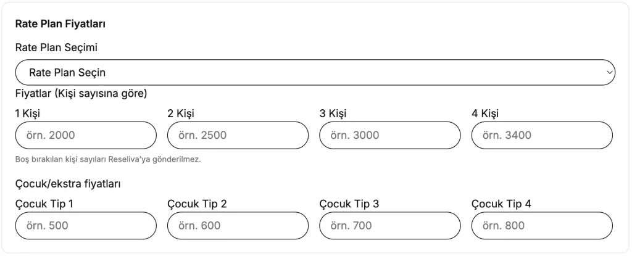This screenshot has height=256, width=632.
Task: Click the 'Rate Plan Seçimi' label
Action: pos(56,47)
